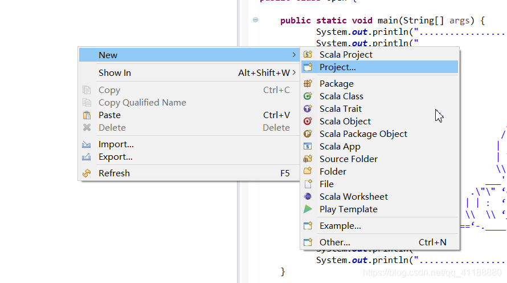507x283 pixels.
Task: Click the Refresh arrows icon
Action: (87, 173)
